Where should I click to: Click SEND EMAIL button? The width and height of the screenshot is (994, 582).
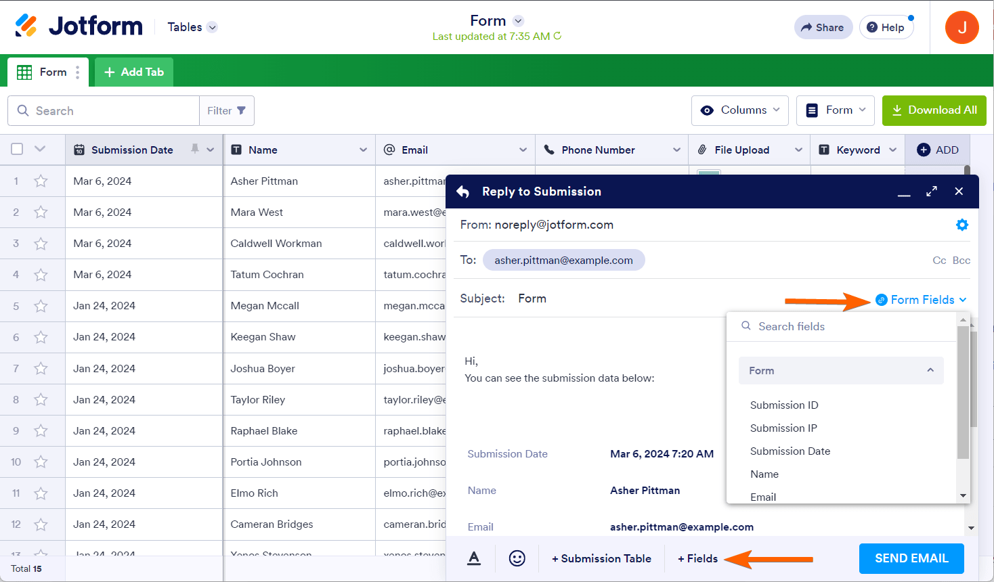911,558
